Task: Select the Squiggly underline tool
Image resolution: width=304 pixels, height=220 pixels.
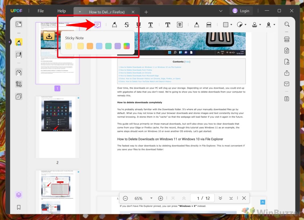Action: pos(151,25)
